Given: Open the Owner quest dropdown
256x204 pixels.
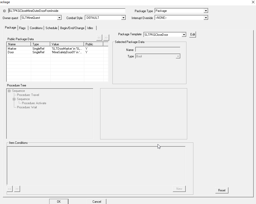Looking at the screenshot, I should coord(59,17).
